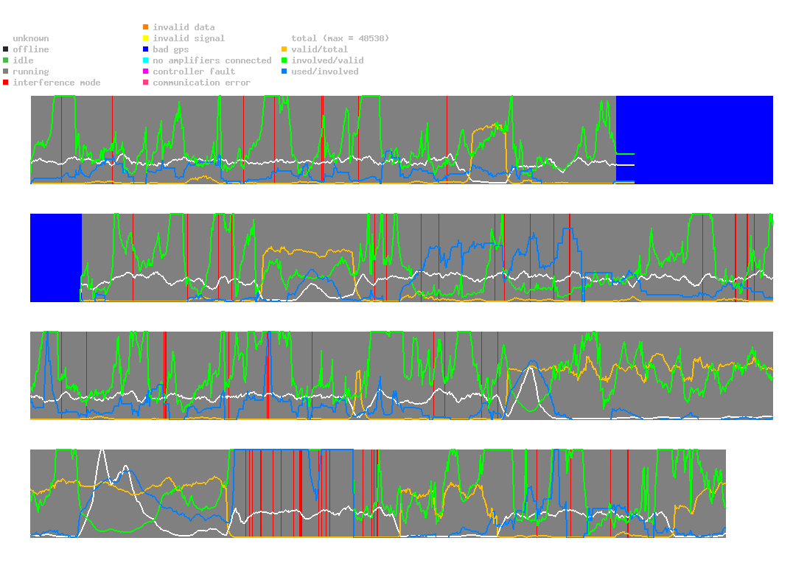Image resolution: width=807 pixels, height=563 pixels.
Task: Select the cyan no amplifiers connected swatch
Action: (x=146, y=60)
